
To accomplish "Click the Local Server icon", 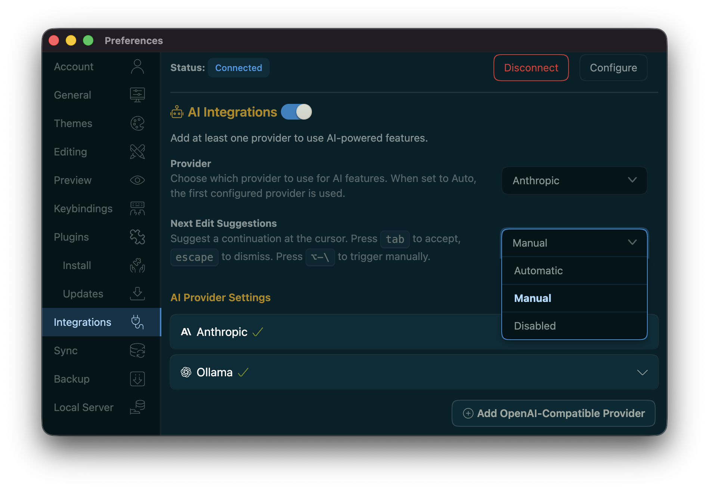I will coord(137,407).
